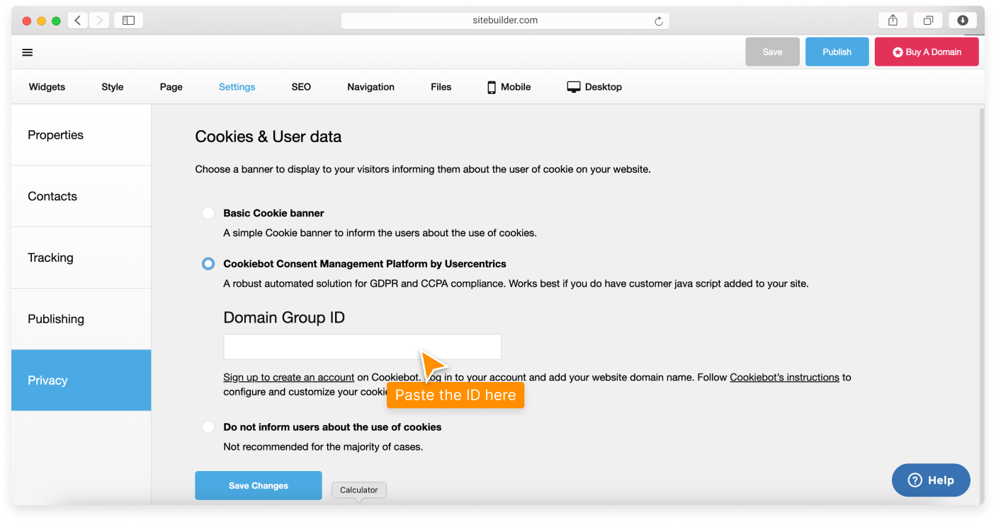Toggle the Safari sidebar icon
996x522 pixels.
(x=128, y=21)
